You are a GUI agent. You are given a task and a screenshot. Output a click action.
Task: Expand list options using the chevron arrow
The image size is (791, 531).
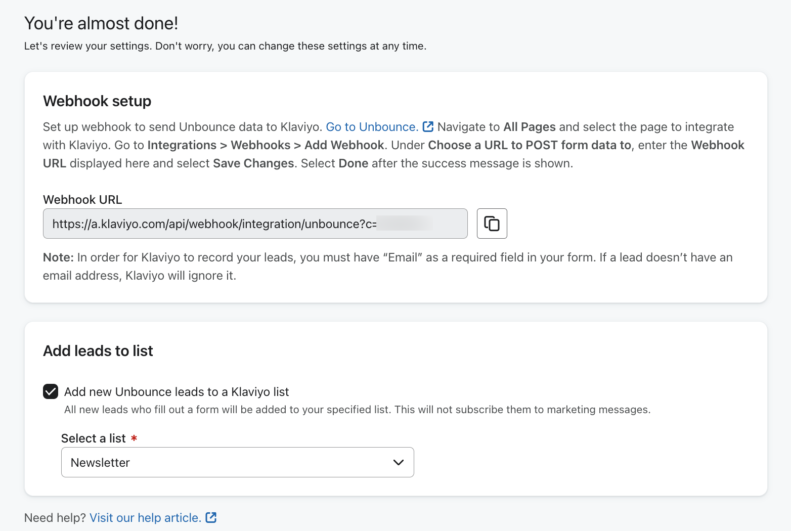point(399,462)
